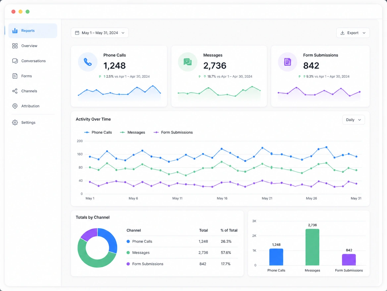
Task: Click the Messages sparkline chart
Action: pyautogui.click(x=219, y=93)
